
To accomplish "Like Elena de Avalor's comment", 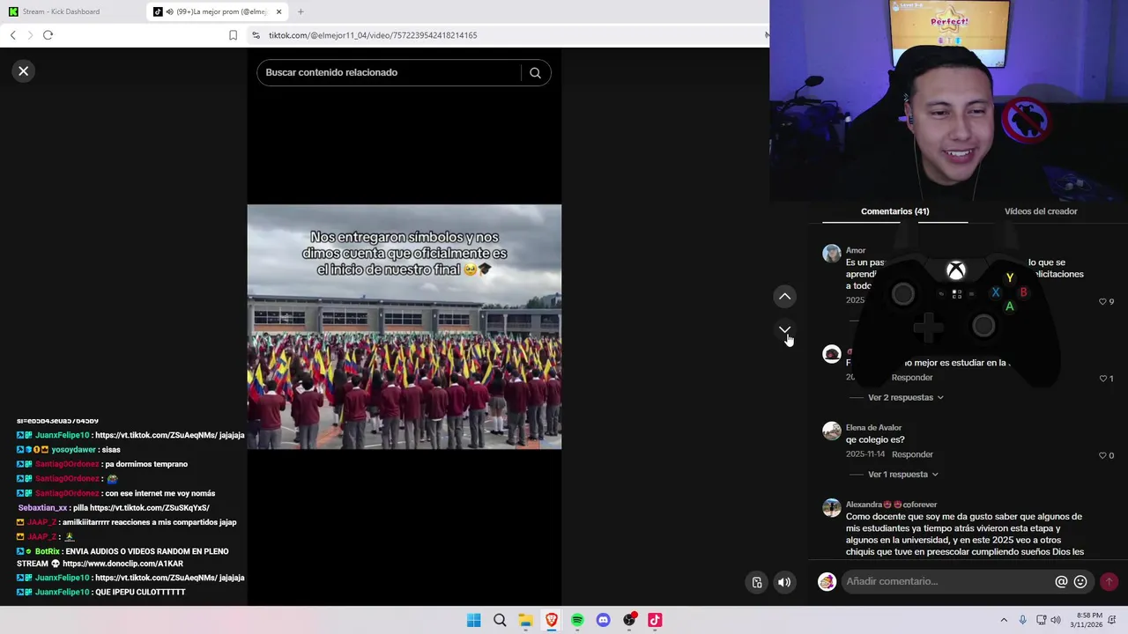I will [1102, 455].
